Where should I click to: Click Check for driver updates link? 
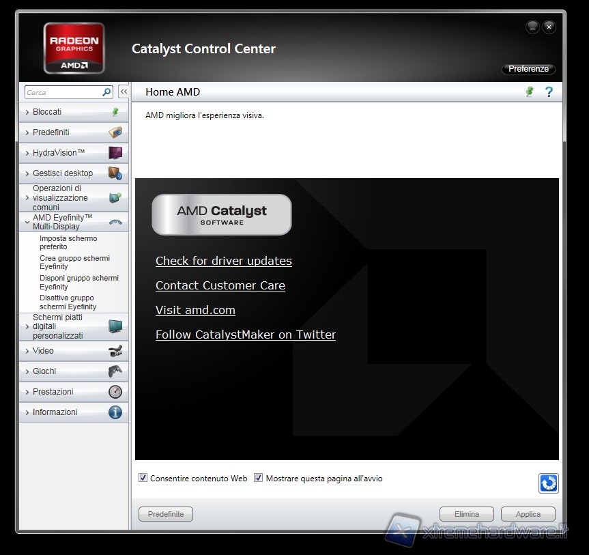click(223, 261)
